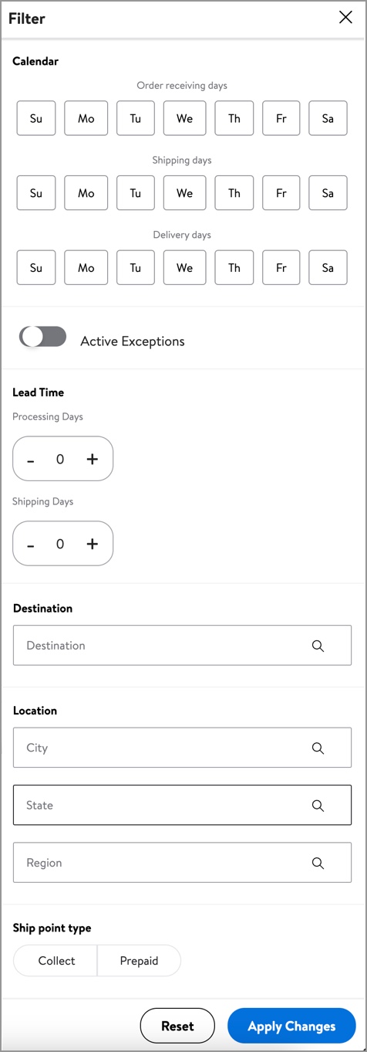The image size is (367, 1052).
Task: Close the Filter panel with the X icon
Action: (x=345, y=18)
